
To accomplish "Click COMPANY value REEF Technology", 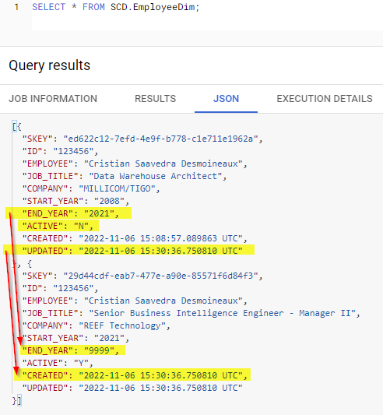I will (122, 325).
